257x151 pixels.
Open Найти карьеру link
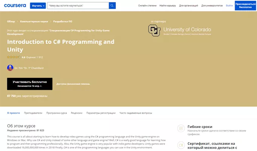[167, 6]
